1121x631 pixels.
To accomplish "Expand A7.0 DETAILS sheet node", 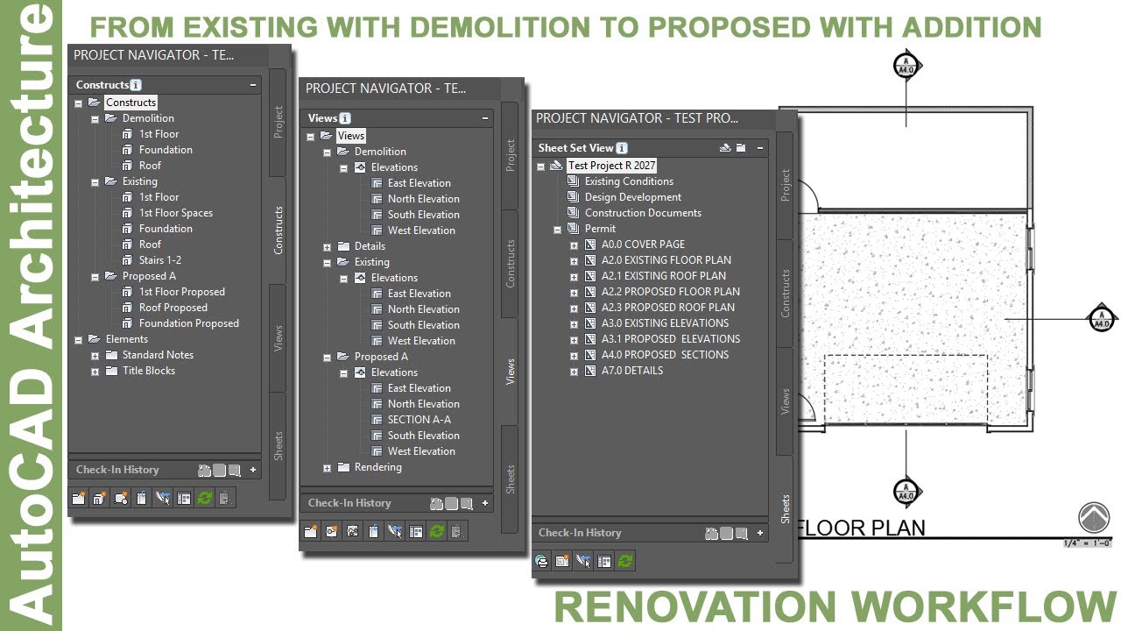I will coord(575,371).
